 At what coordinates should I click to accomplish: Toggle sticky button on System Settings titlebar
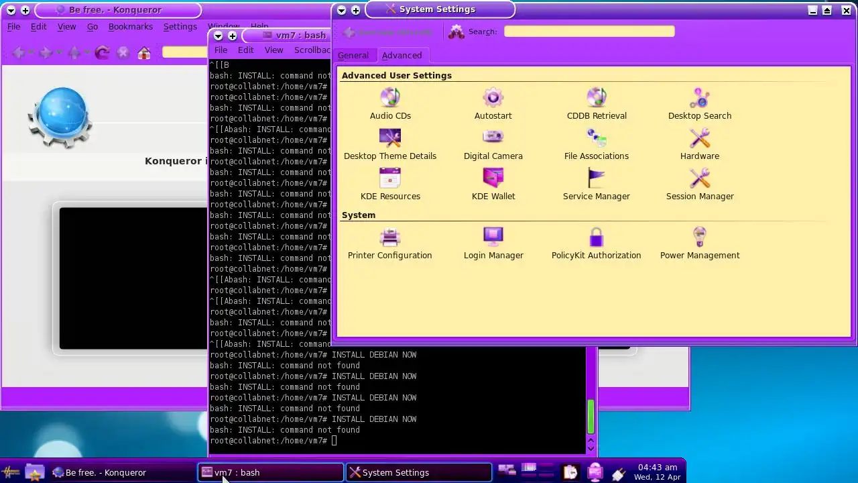(355, 10)
